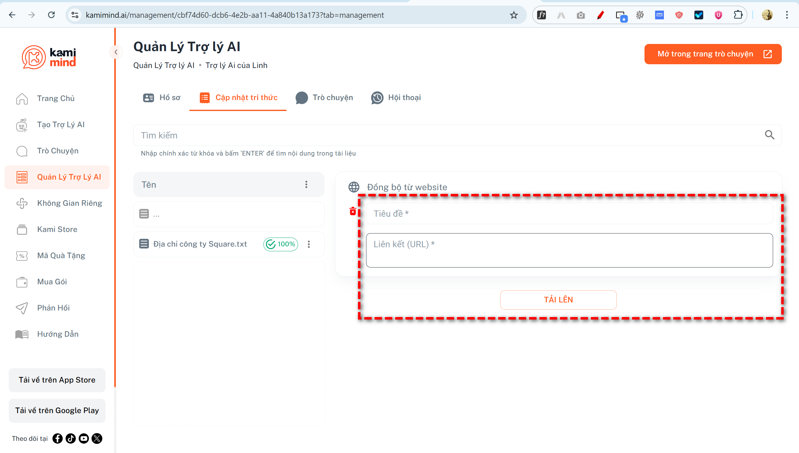799x453 pixels.
Task: Open Kami Mind Facebook page icon
Action: click(x=57, y=438)
